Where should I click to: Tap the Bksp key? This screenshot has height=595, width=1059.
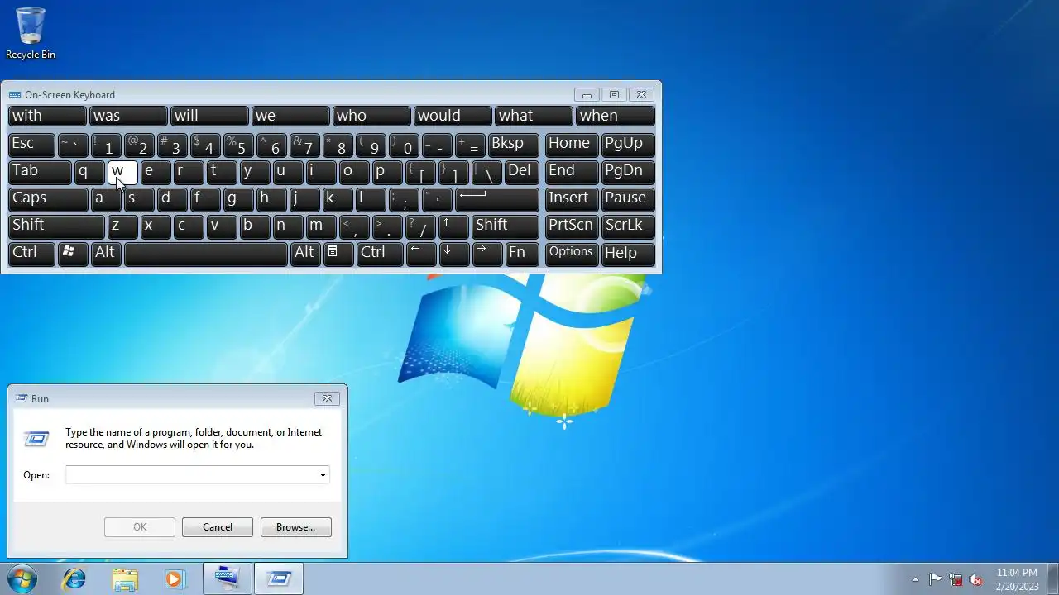coord(514,144)
